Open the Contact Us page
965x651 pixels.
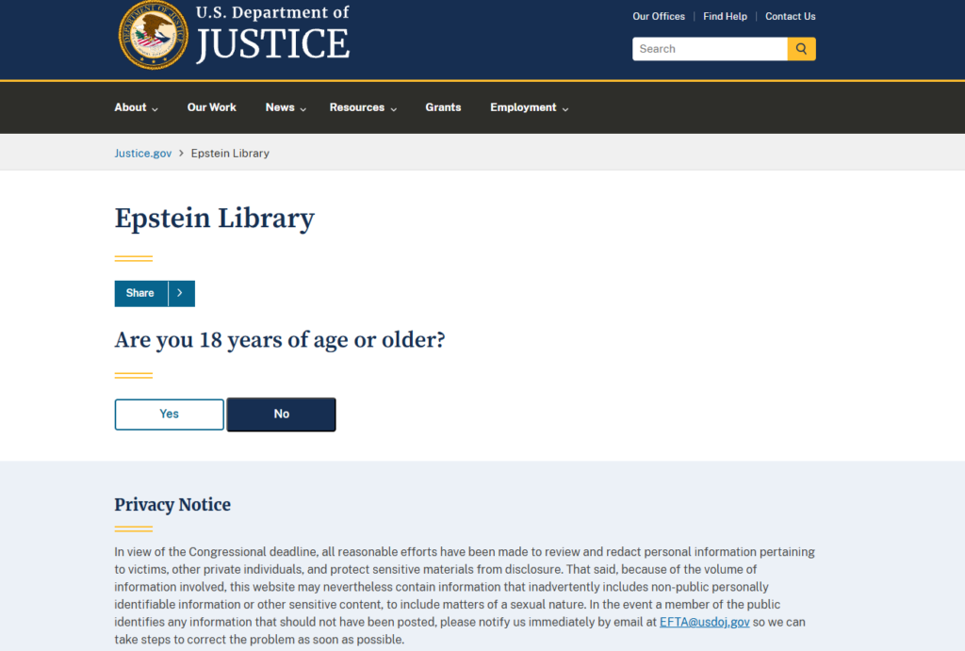click(790, 16)
